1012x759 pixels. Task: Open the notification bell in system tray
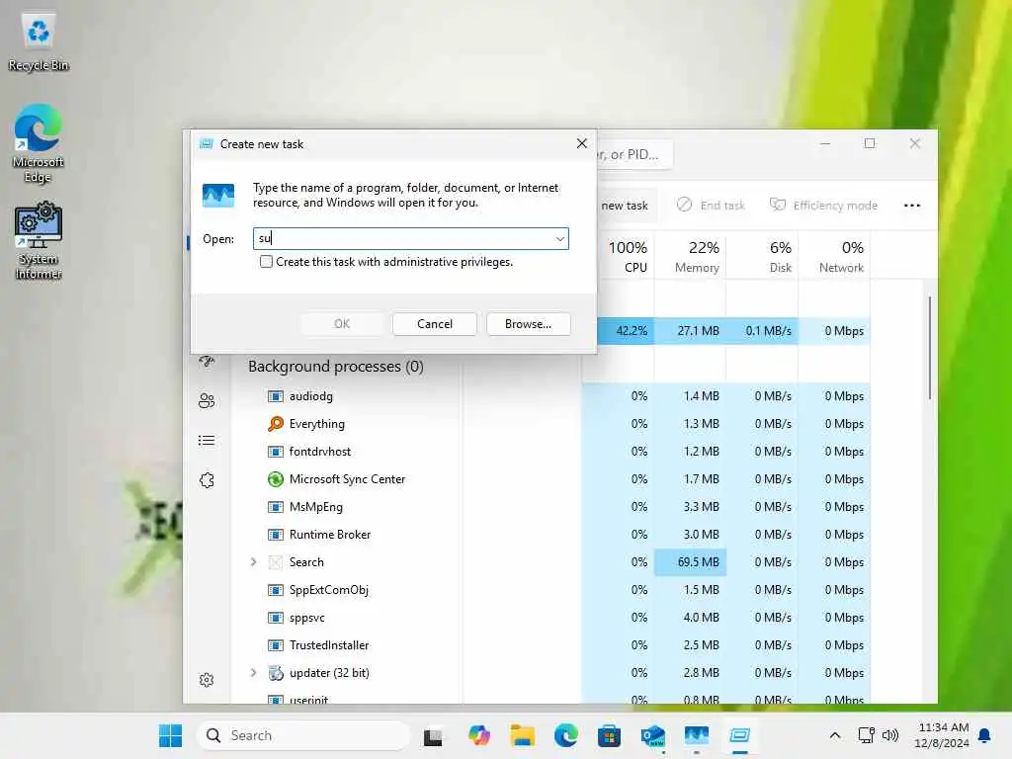[x=985, y=735]
